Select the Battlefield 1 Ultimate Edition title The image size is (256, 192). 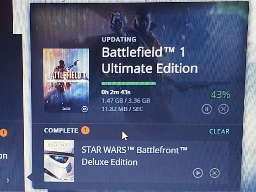pos(149,60)
